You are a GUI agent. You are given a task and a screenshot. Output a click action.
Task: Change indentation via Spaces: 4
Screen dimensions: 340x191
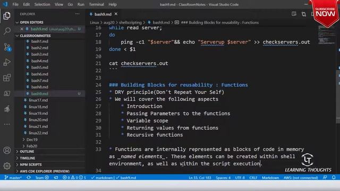[x=223, y=178]
